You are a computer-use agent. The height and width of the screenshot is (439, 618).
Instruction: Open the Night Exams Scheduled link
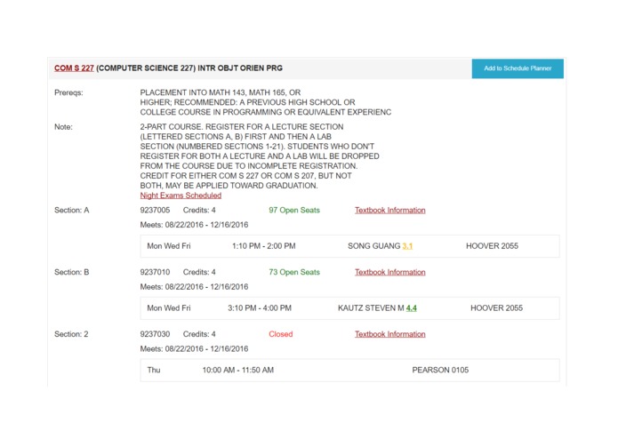181,196
